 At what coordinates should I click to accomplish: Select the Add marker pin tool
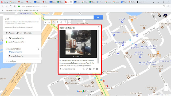coord(57,22)
